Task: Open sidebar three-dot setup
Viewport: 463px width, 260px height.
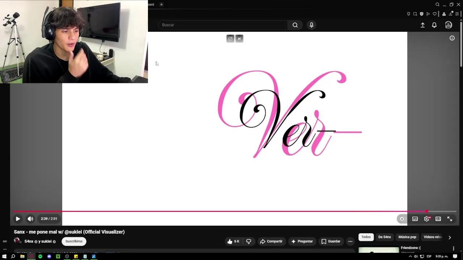Action: click(5, 249)
